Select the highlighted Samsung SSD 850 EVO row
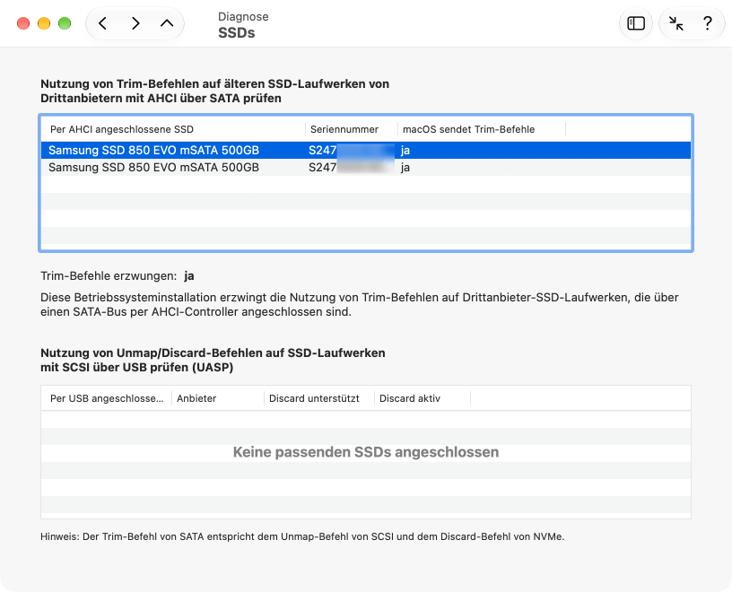The image size is (732, 592). [x=365, y=151]
